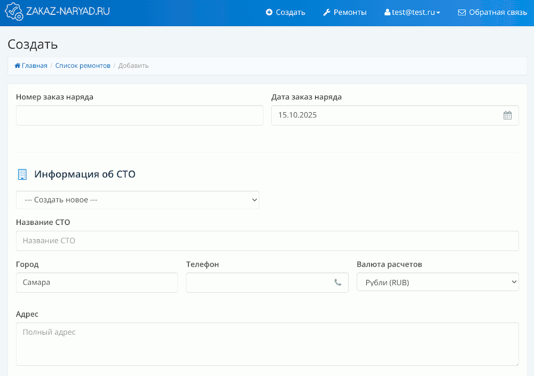Click inside the Адрес text area
This screenshot has width=534, height=376.
[x=267, y=344]
